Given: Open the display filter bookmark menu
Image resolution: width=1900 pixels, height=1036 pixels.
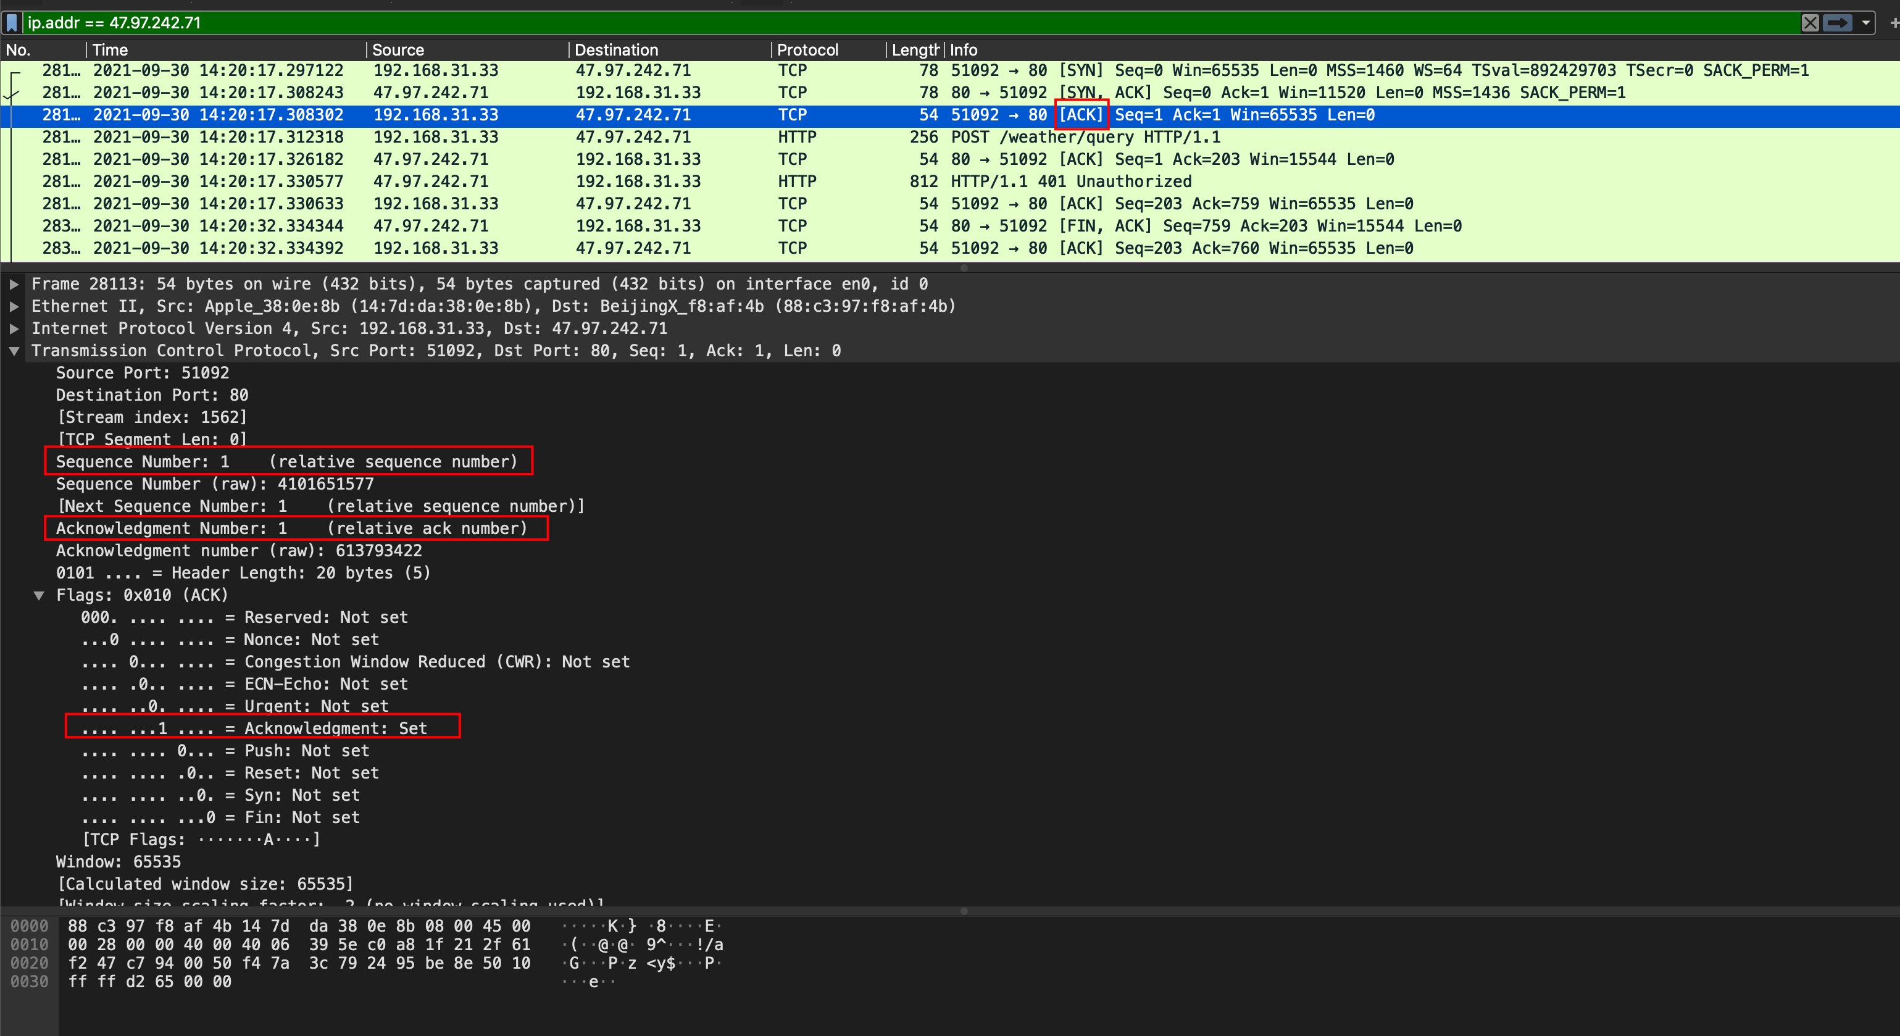Looking at the screenshot, I should 12,22.
